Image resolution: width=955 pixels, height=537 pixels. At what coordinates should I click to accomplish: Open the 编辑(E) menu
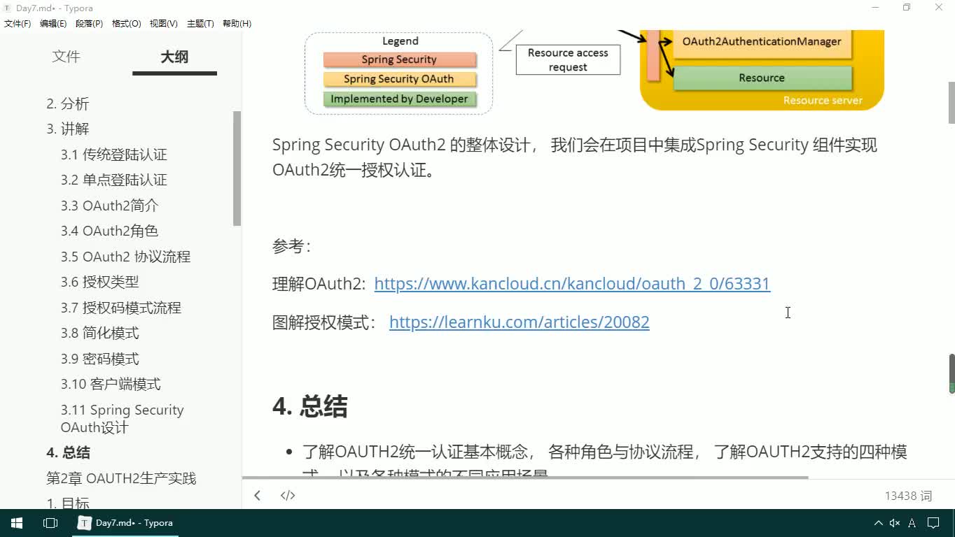53,24
